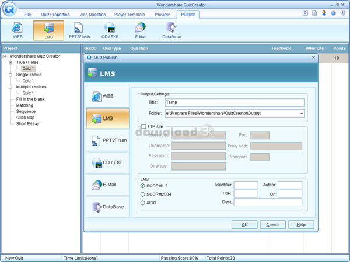The width and height of the screenshot is (350, 262).
Task: Click Passing Score:80% in status bar
Action: coord(180,258)
